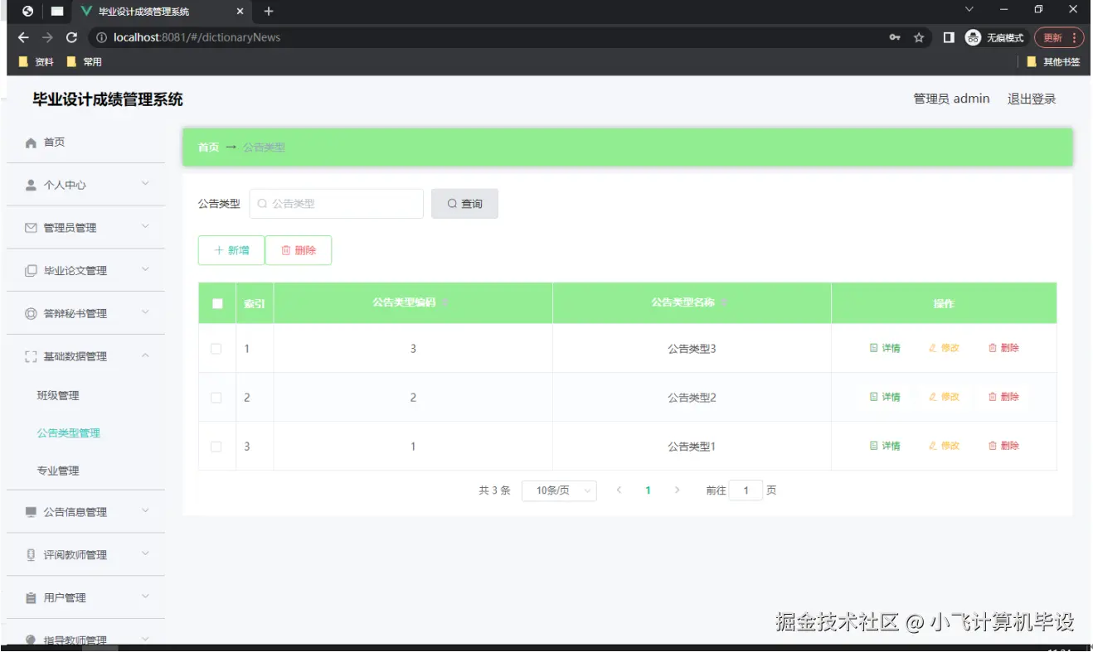Click 退出登录 to log out
The height and width of the screenshot is (652, 1093).
click(x=1032, y=99)
